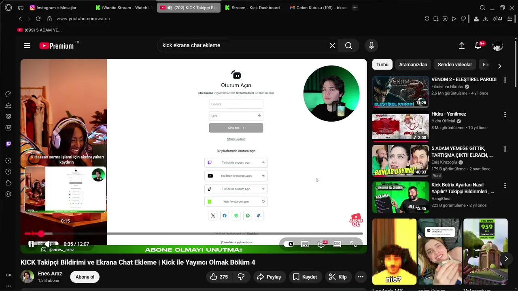Open the 5 ADAM YE... bookmark
The width and height of the screenshot is (518, 291).
[x=40, y=30]
